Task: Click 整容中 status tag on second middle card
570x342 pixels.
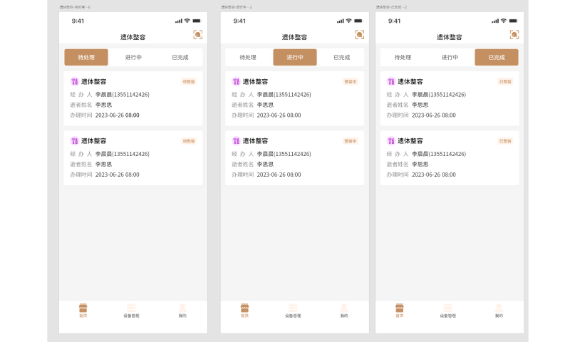Action: tap(350, 141)
